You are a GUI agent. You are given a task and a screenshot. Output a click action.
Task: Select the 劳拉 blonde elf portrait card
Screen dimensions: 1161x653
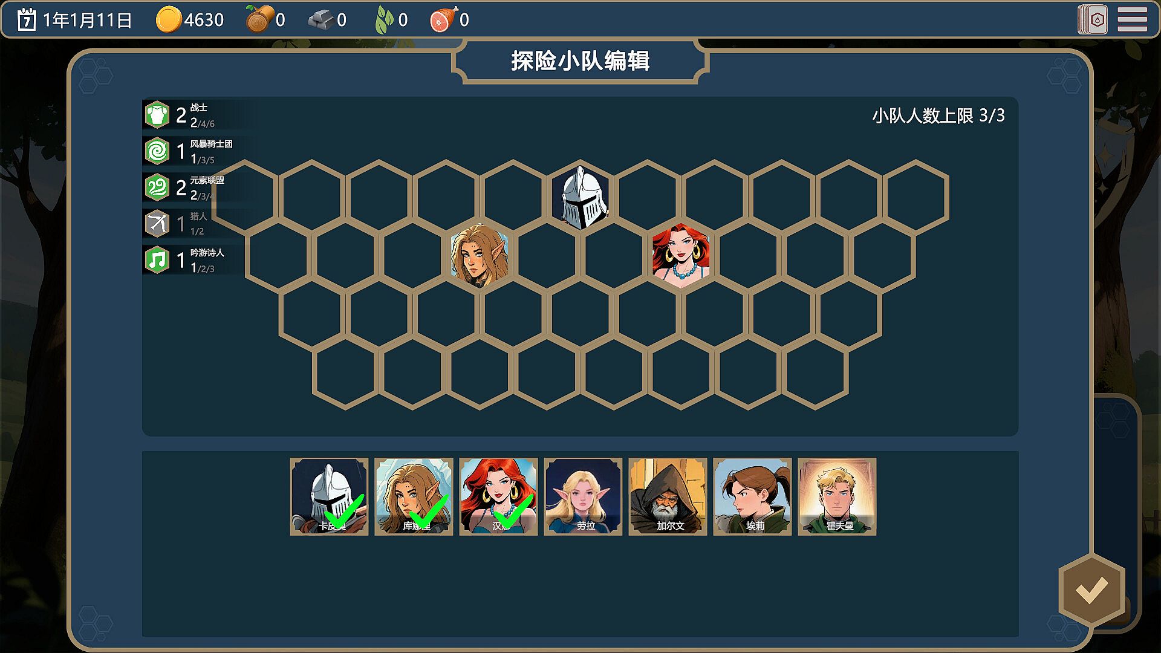583,496
